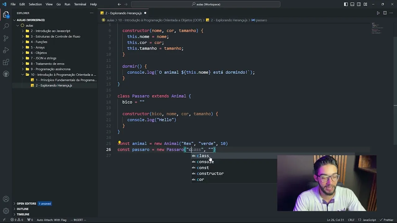Viewport: 397px width, 223px height.
Task: Click the VS Code logo icon
Action: 4,4
